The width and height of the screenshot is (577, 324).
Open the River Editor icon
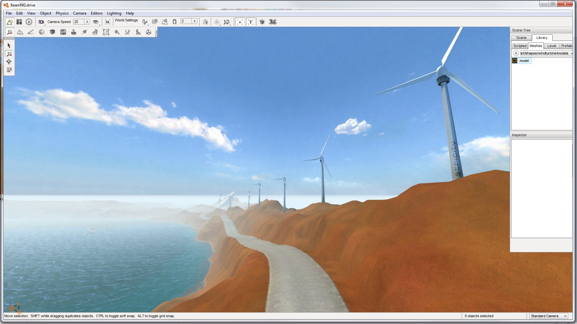pyautogui.click(x=127, y=32)
